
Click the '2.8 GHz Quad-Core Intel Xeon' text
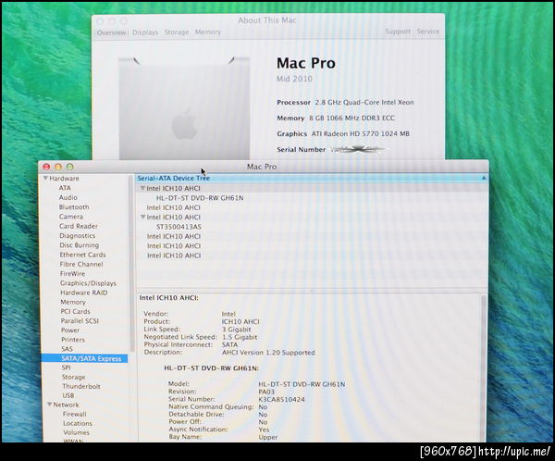click(x=364, y=103)
